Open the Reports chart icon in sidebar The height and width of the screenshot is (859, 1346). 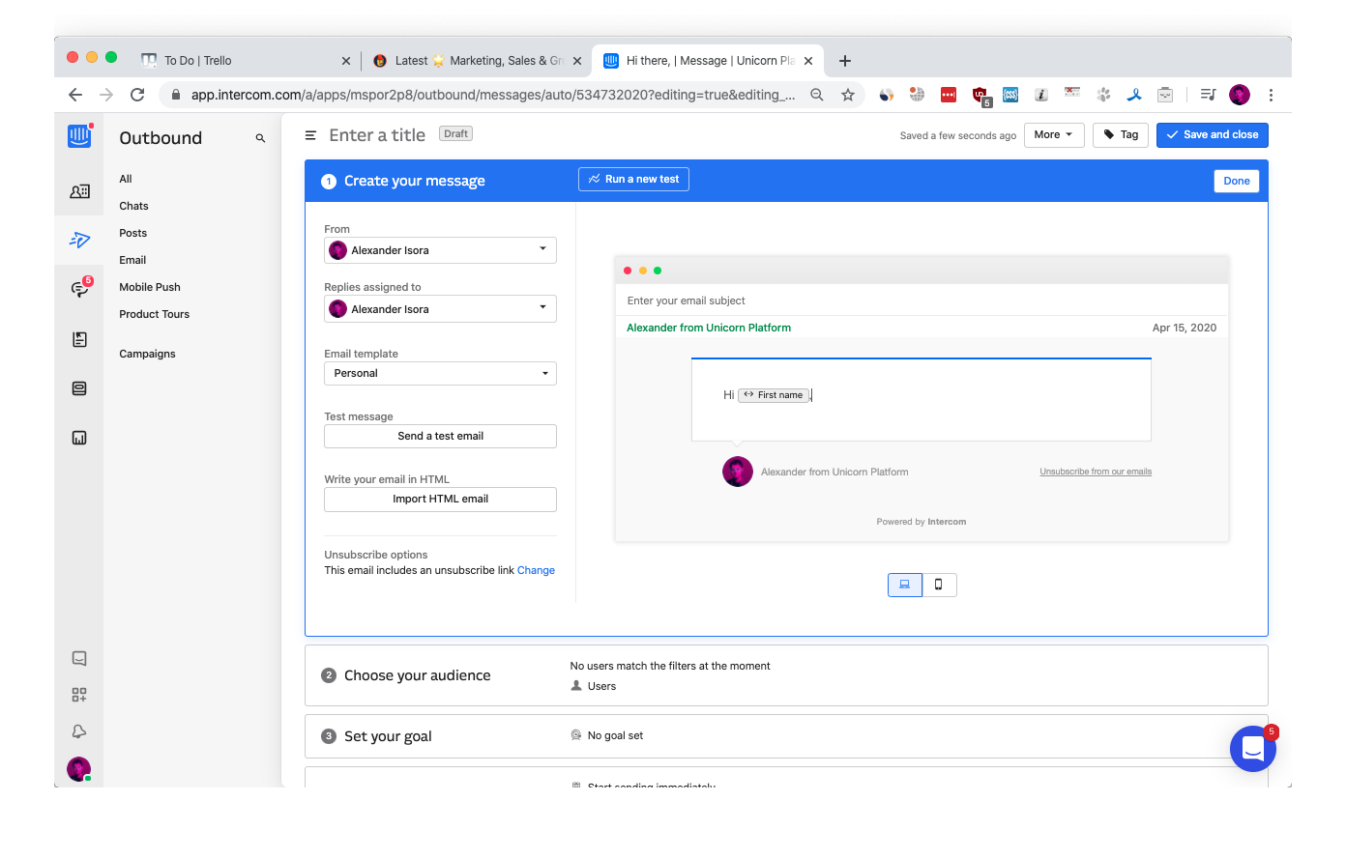(79, 438)
